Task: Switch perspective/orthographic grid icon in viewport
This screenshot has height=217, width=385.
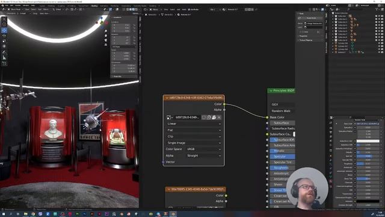Action: coord(106,45)
